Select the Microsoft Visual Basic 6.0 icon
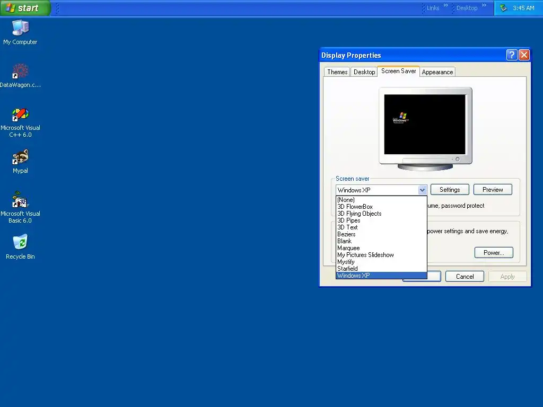Screen dimensions: 543x407 20,208
